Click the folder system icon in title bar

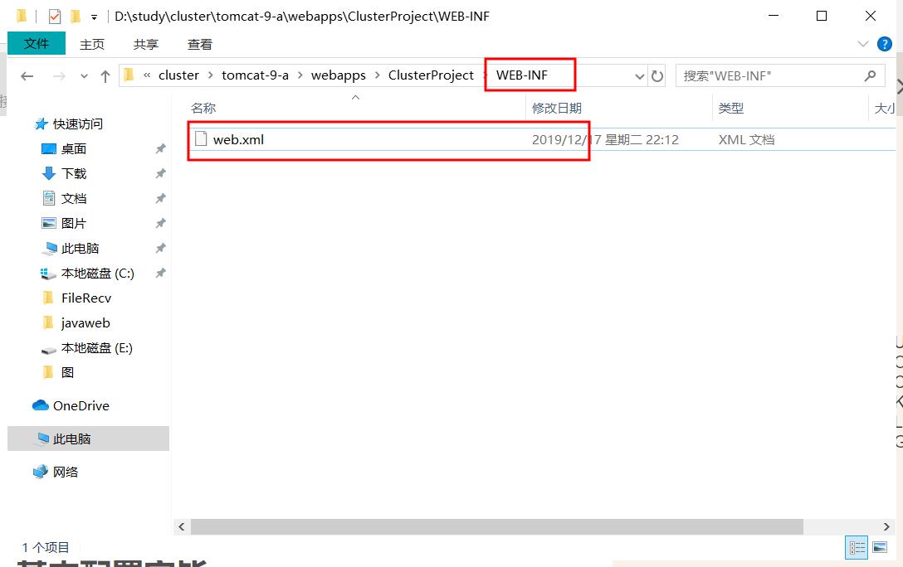click(x=22, y=16)
